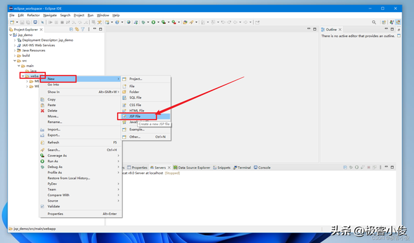The height and width of the screenshot is (243, 414).
Task: Choose HTML File in the New submenu
Action: pyautogui.click(x=146, y=111)
